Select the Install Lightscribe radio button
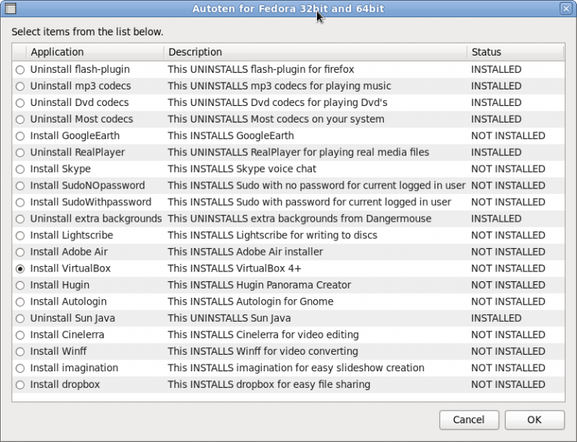Screen dimensions: 577x442 pyautogui.click(x=20, y=235)
